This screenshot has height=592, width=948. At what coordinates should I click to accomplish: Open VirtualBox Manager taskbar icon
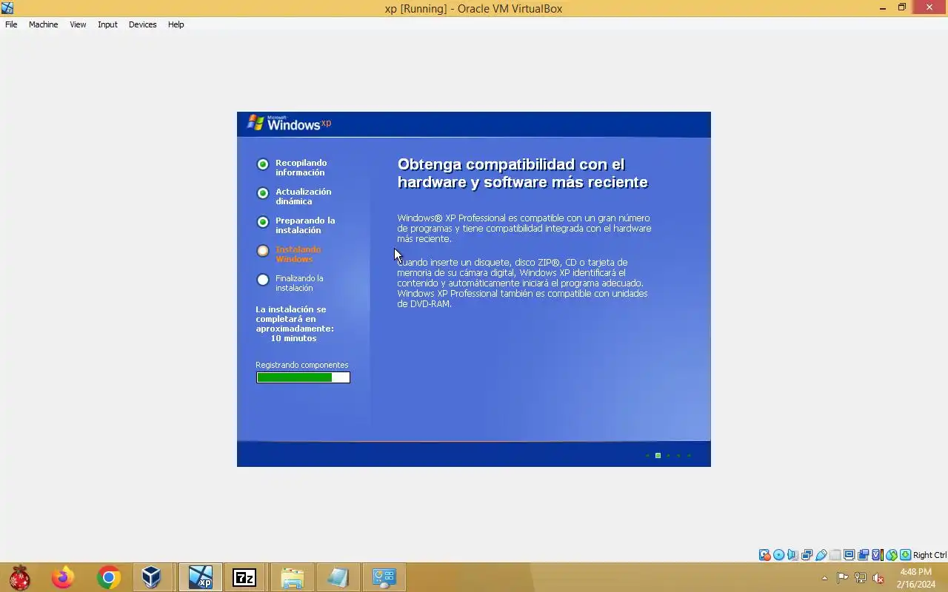click(152, 577)
